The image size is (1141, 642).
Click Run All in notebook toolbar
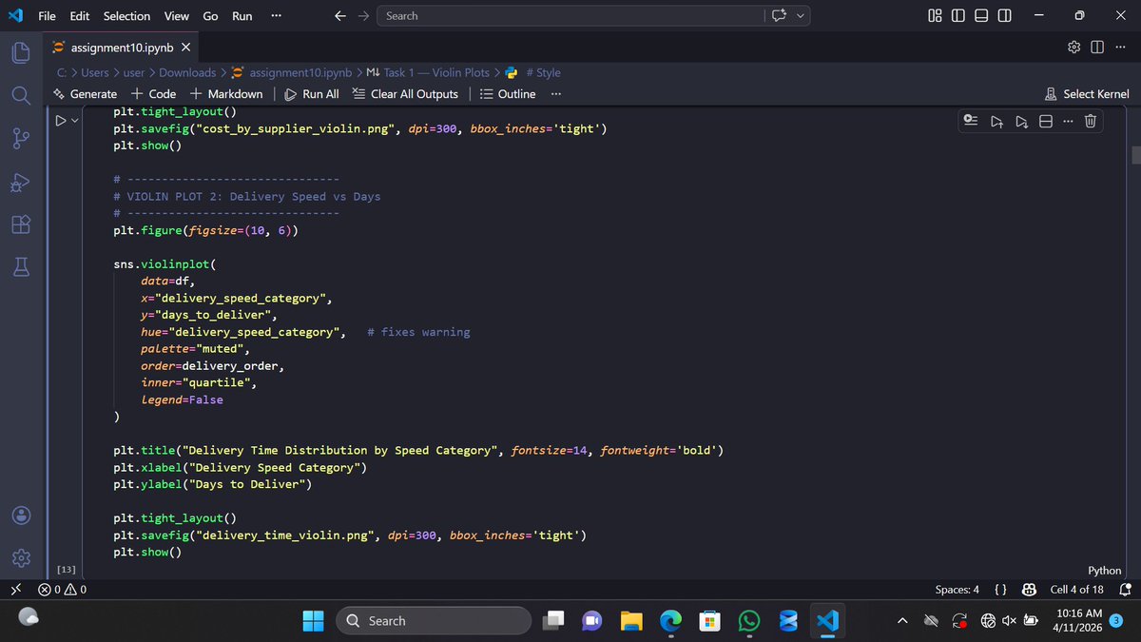312,93
